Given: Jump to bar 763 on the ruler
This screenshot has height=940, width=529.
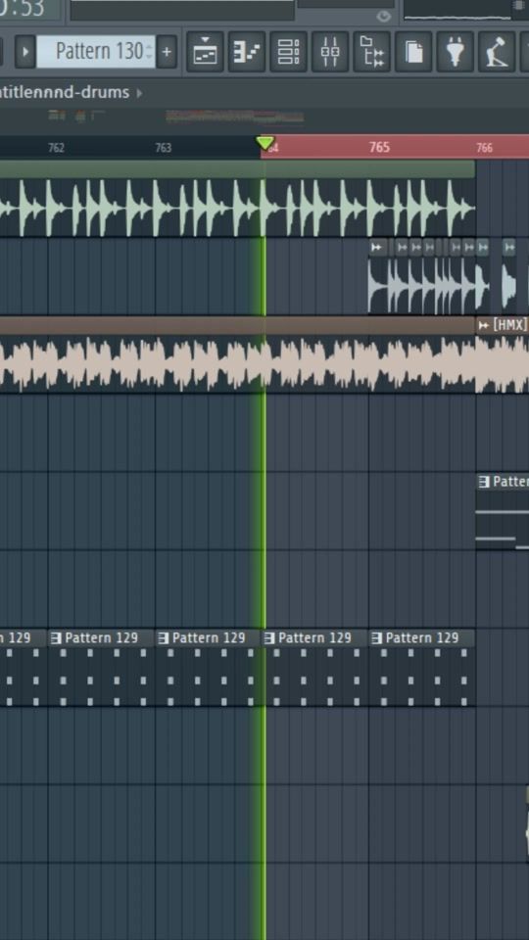Looking at the screenshot, I should [x=164, y=148].
